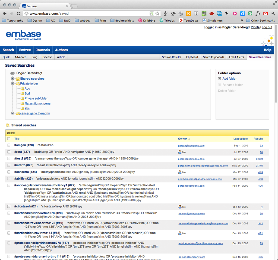278x260 pixels.
Task: Check the #infarto (#25) row
Action: [x=9, y=165]
